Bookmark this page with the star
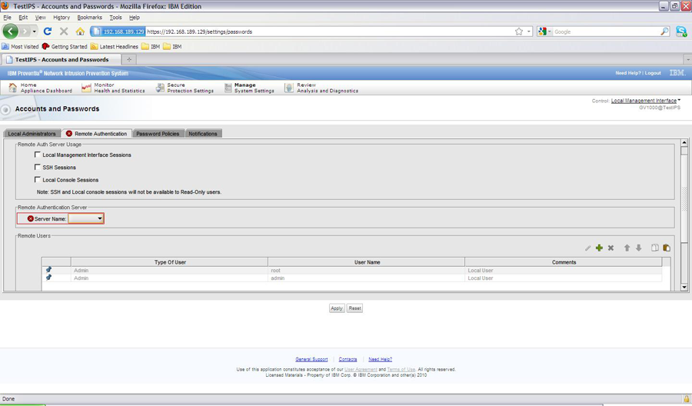This screenshot has width=692, height=406. pyautogui.click(x=519, y=32)
